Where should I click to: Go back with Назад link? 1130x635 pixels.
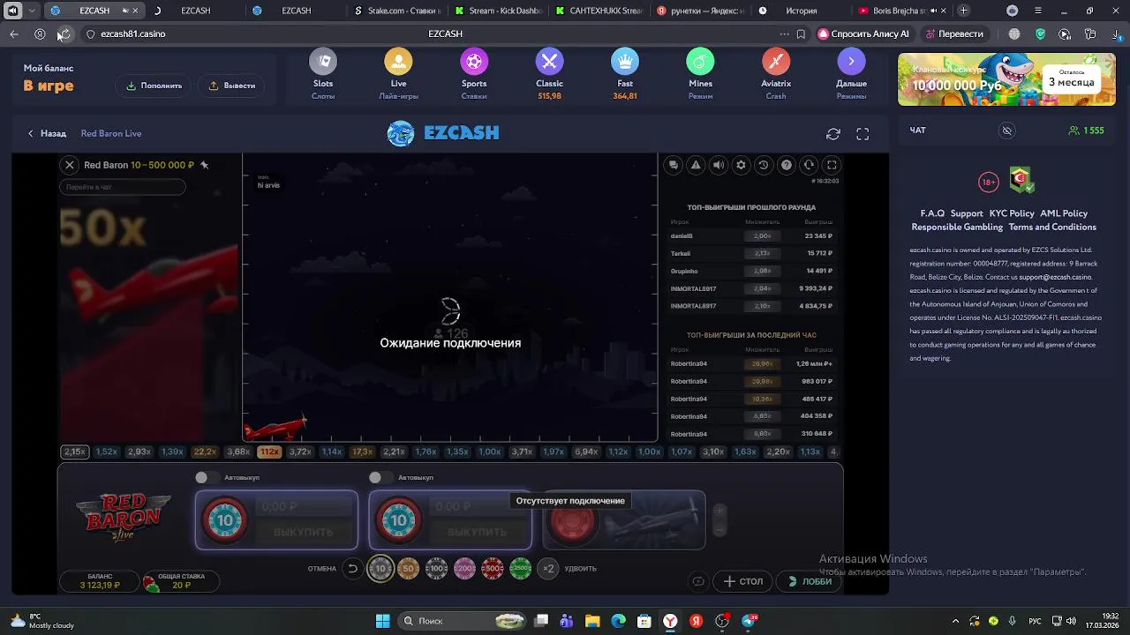click(x=47, y=134)
